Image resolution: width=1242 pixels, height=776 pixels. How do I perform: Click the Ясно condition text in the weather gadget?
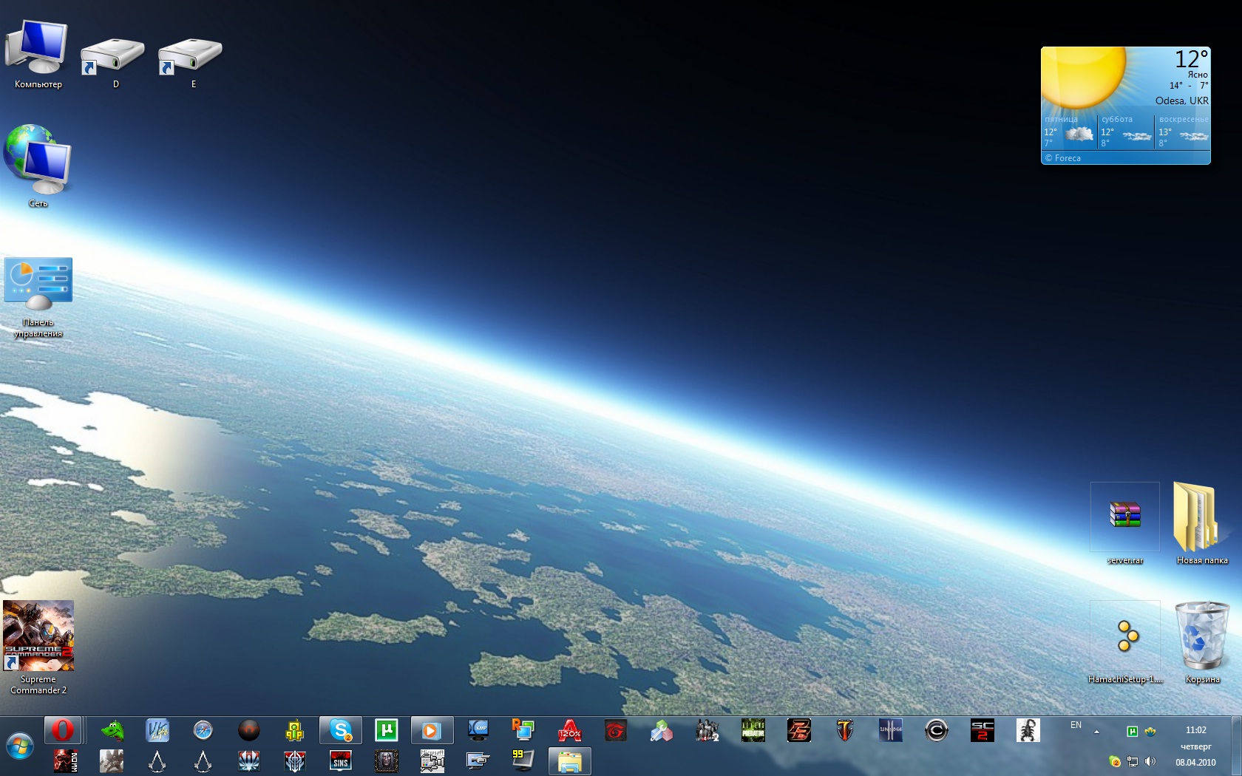(1198, 75)
